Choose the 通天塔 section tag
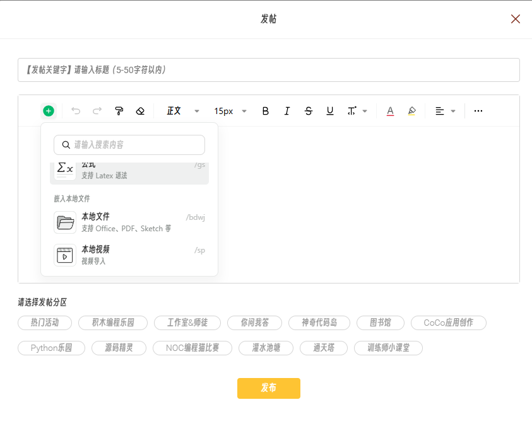 (x=324, y=348)
